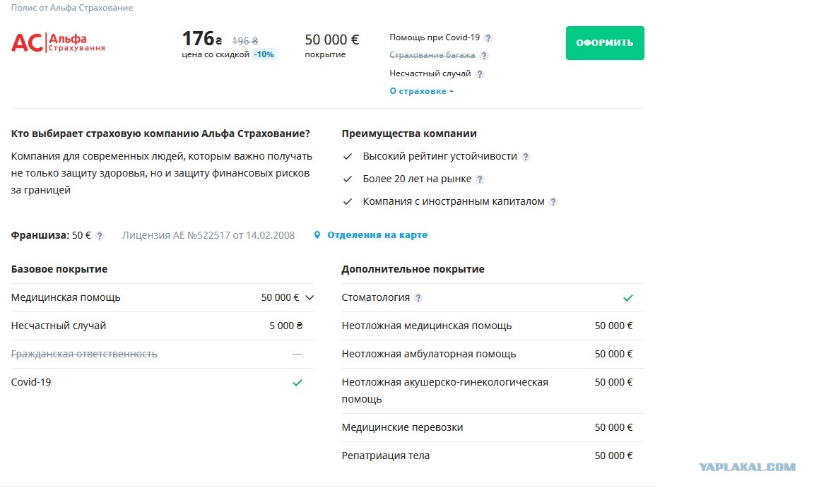
Task: Collapse the О страховке details section
Action: click(422, 91)
